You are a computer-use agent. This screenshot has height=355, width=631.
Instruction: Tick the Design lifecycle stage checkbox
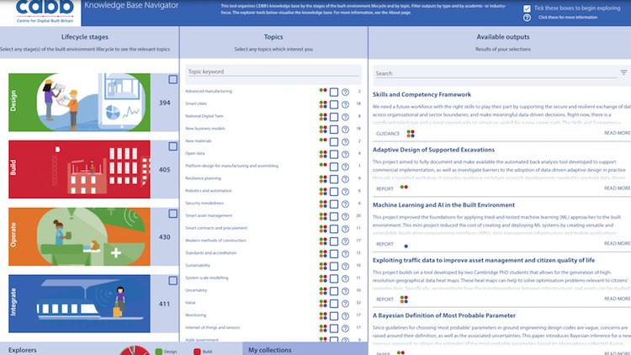pyautogui.click(x=172, y=80)
